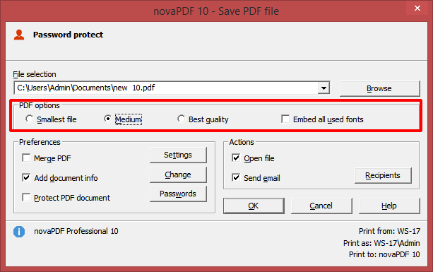433x272 pixels.
Task: Click the Print to: novaPDF 10 text
Action: point(384,254)
